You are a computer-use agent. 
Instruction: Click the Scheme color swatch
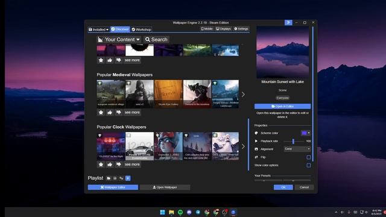(304, 133)
